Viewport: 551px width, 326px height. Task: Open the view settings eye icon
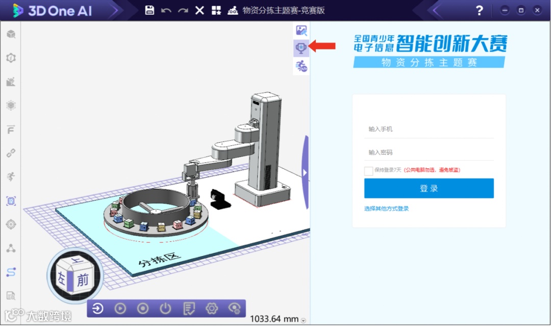click(x=234, y=309)
